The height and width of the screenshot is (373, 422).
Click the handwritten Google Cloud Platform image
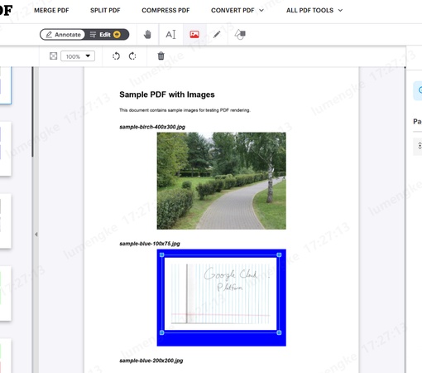coord(220,293)
